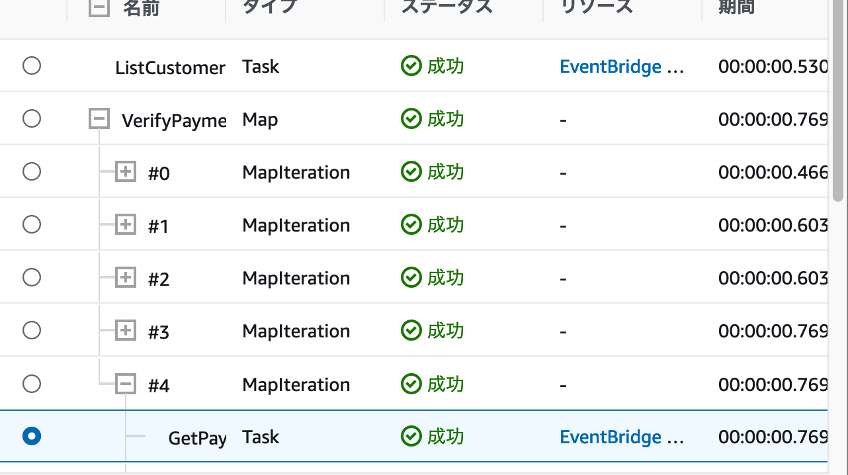Collapse map iteration #4
Screen dimensions: 848x475
126,384
